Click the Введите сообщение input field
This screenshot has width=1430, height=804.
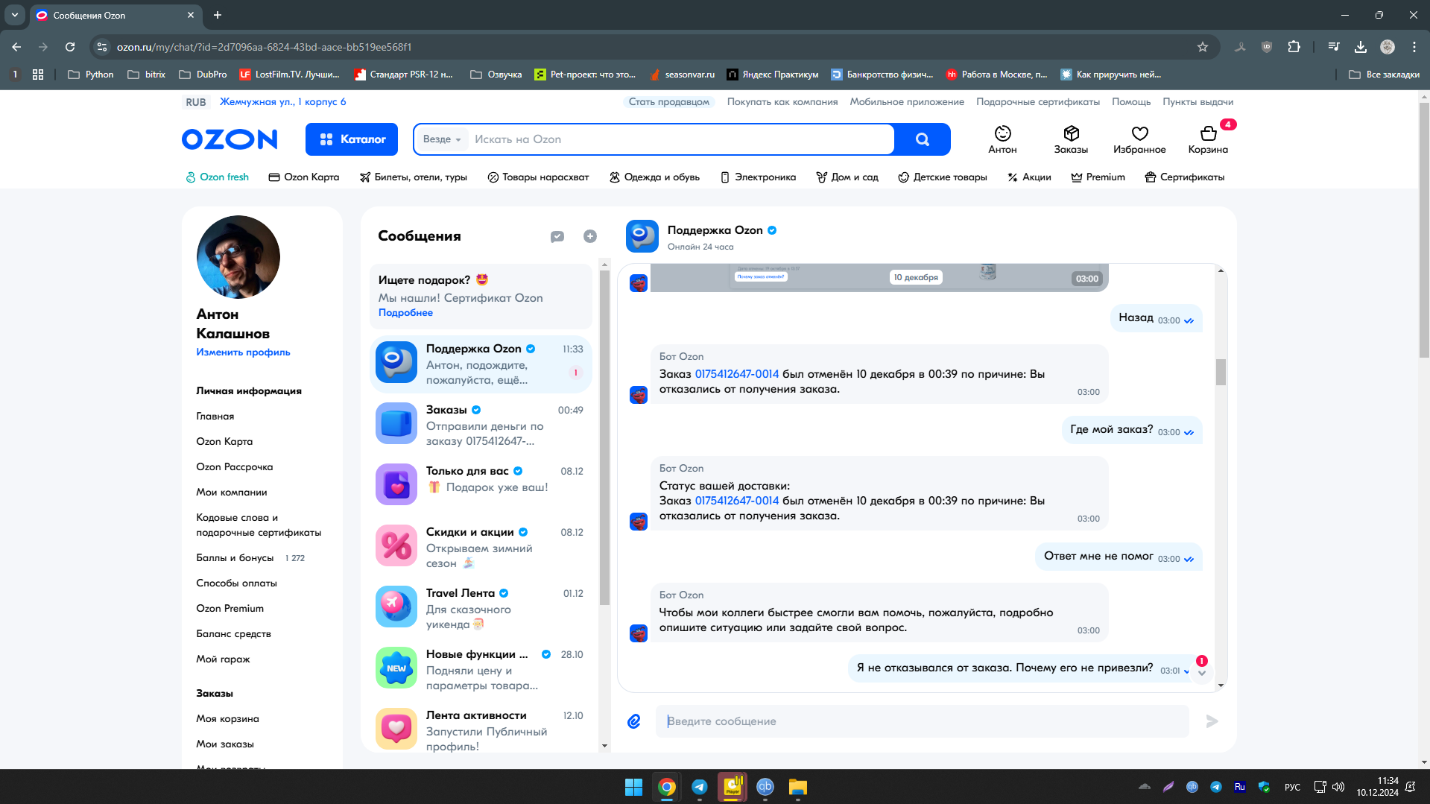(x=922, y=721)
